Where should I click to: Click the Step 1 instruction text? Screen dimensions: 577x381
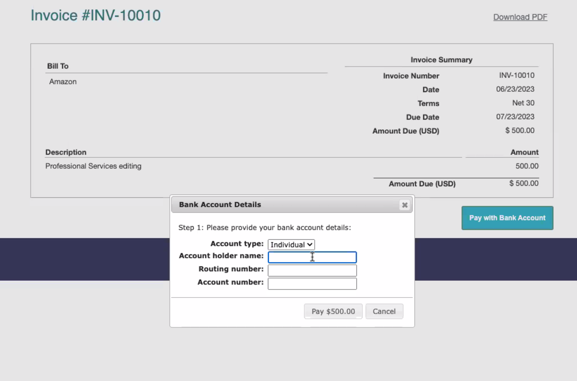click(x=265, y=228)
